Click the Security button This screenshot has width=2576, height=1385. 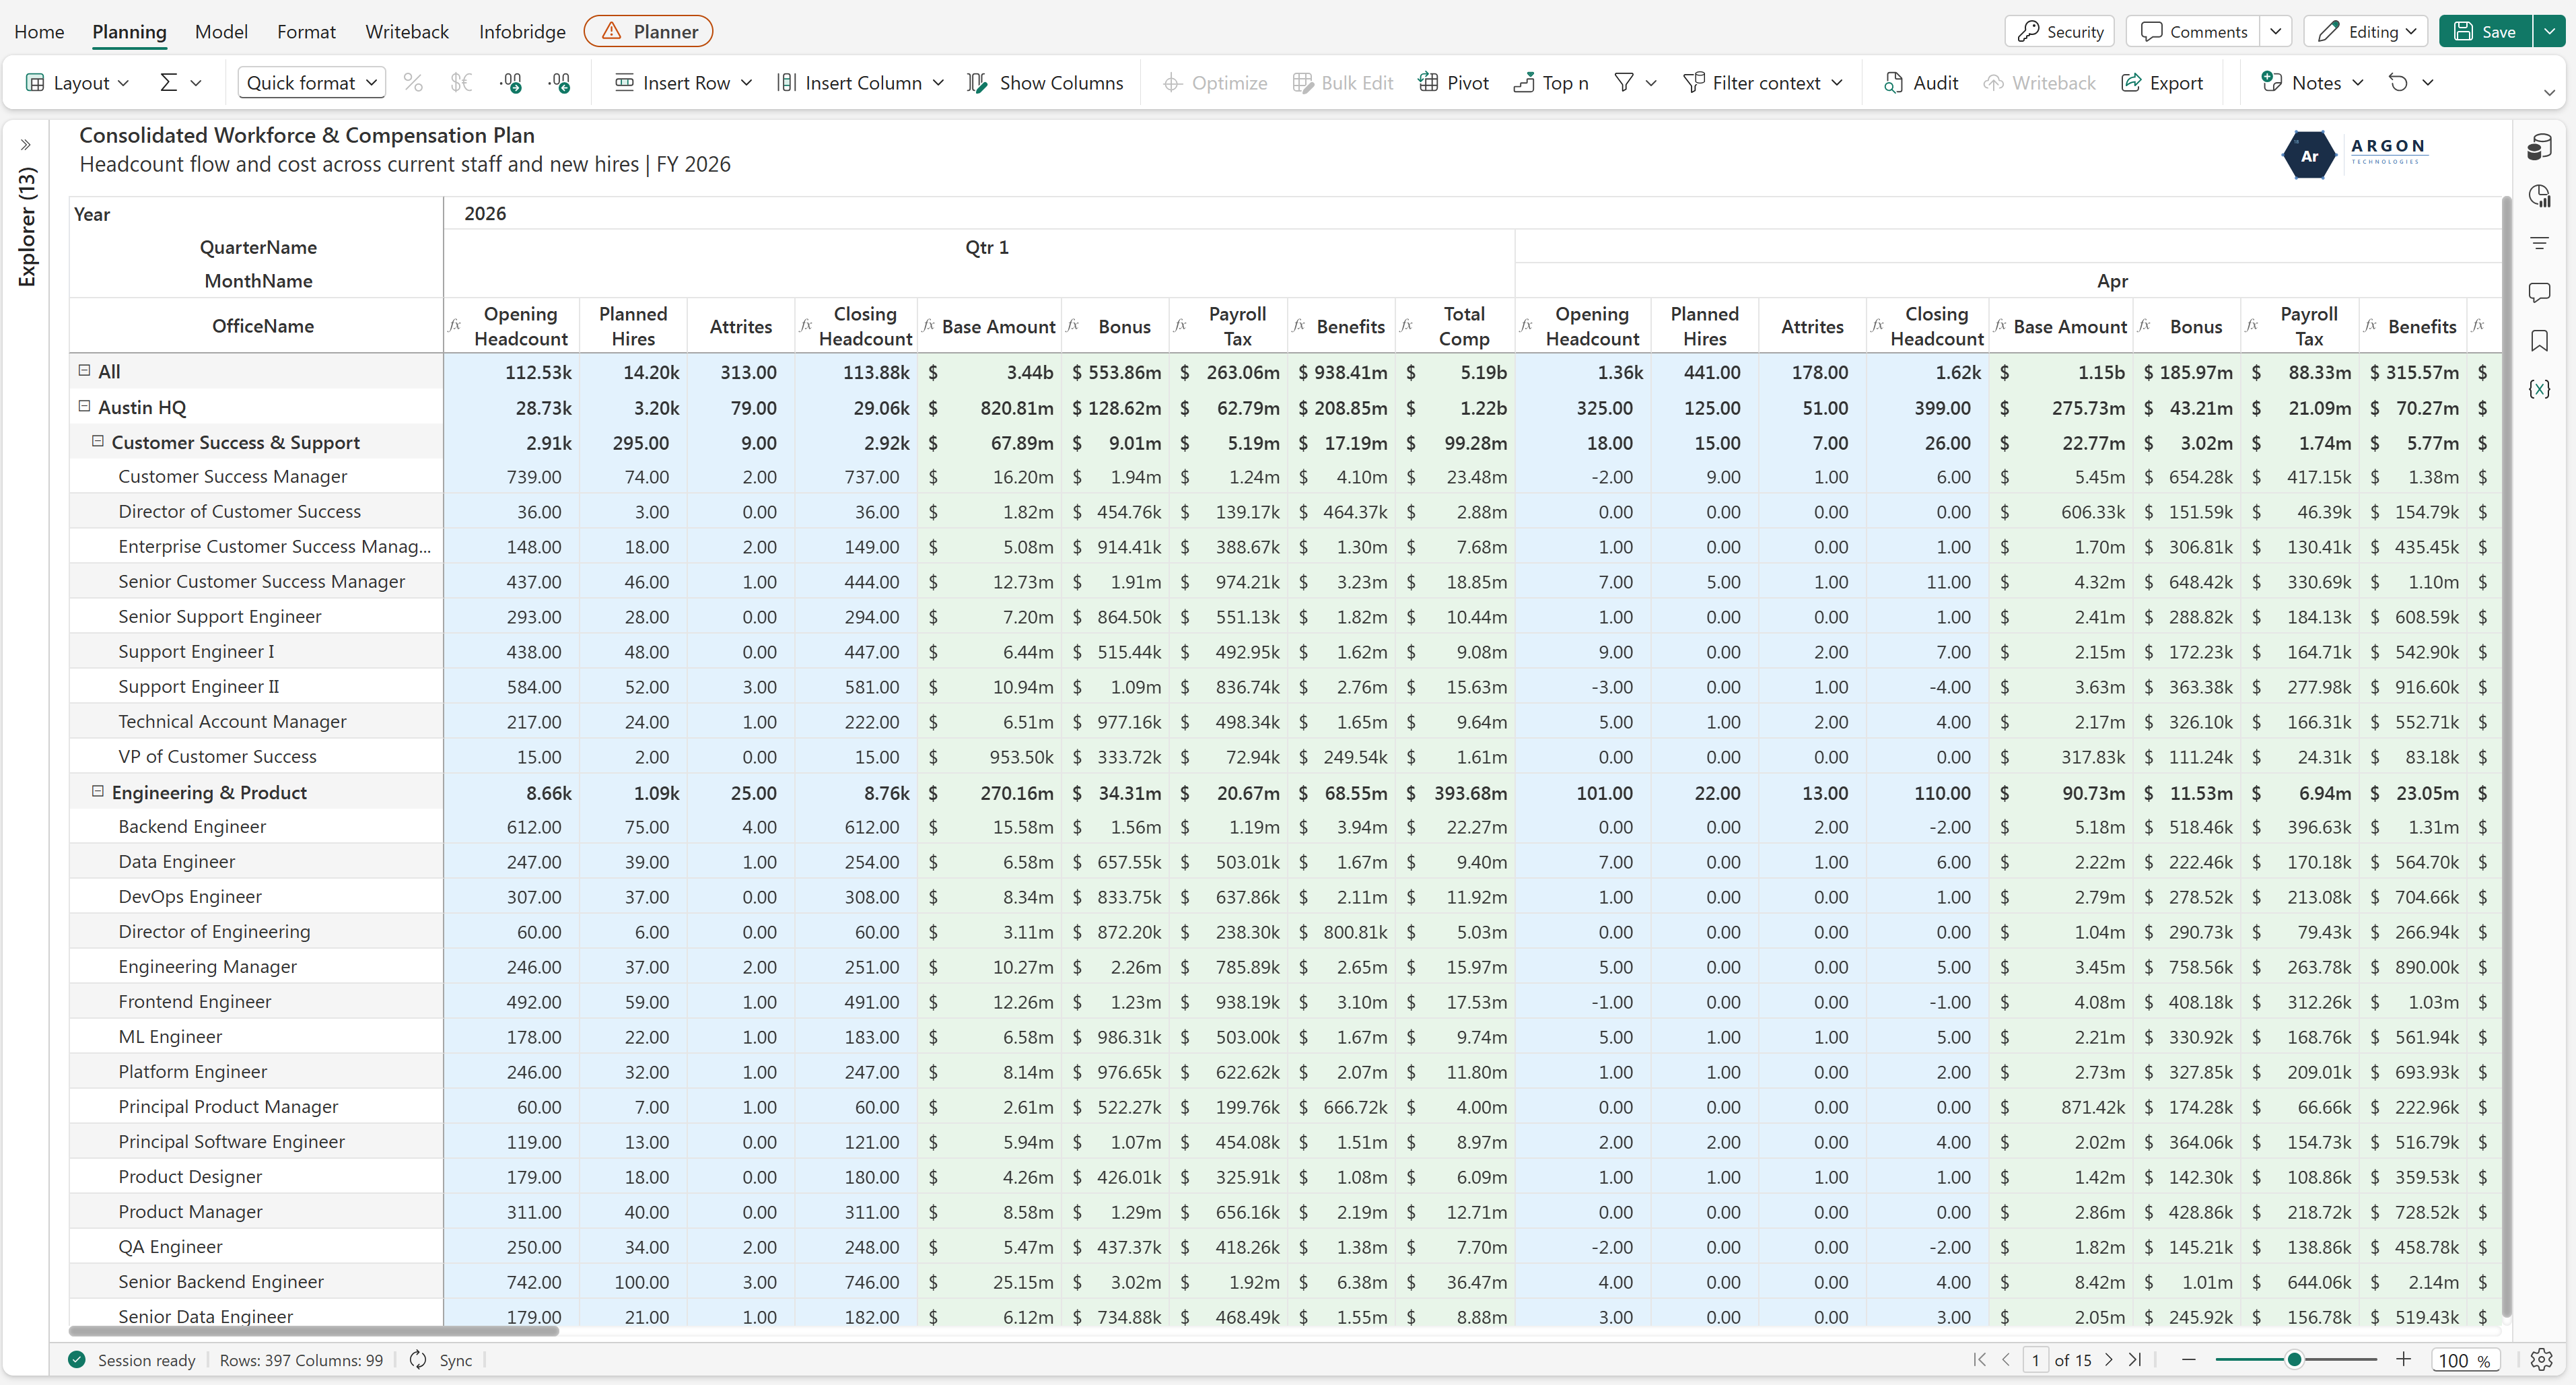(x=2059, y=31)
